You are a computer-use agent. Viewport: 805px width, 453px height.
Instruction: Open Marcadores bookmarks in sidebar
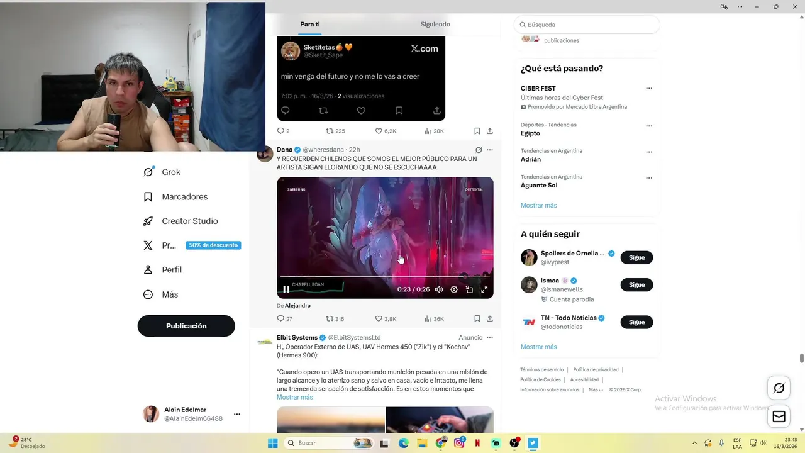tap(175, 197)
